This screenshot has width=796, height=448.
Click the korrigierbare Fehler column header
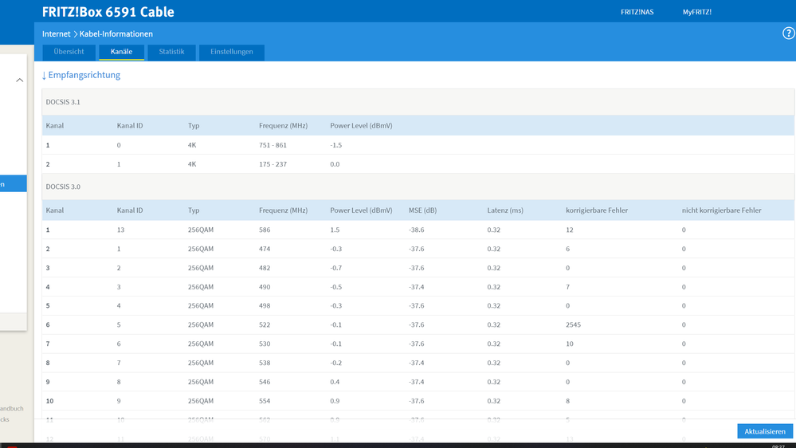(x=597, y=210)
